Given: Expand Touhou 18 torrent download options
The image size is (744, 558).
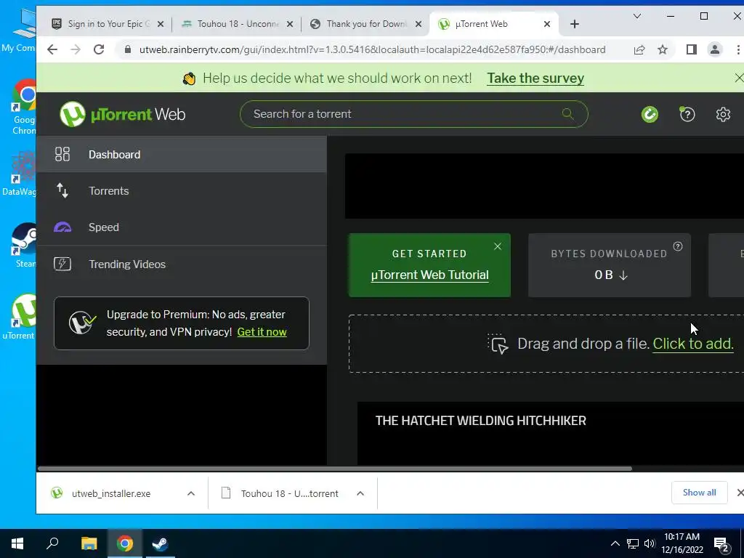Looking at the screenshot, I should click(360, 493).
